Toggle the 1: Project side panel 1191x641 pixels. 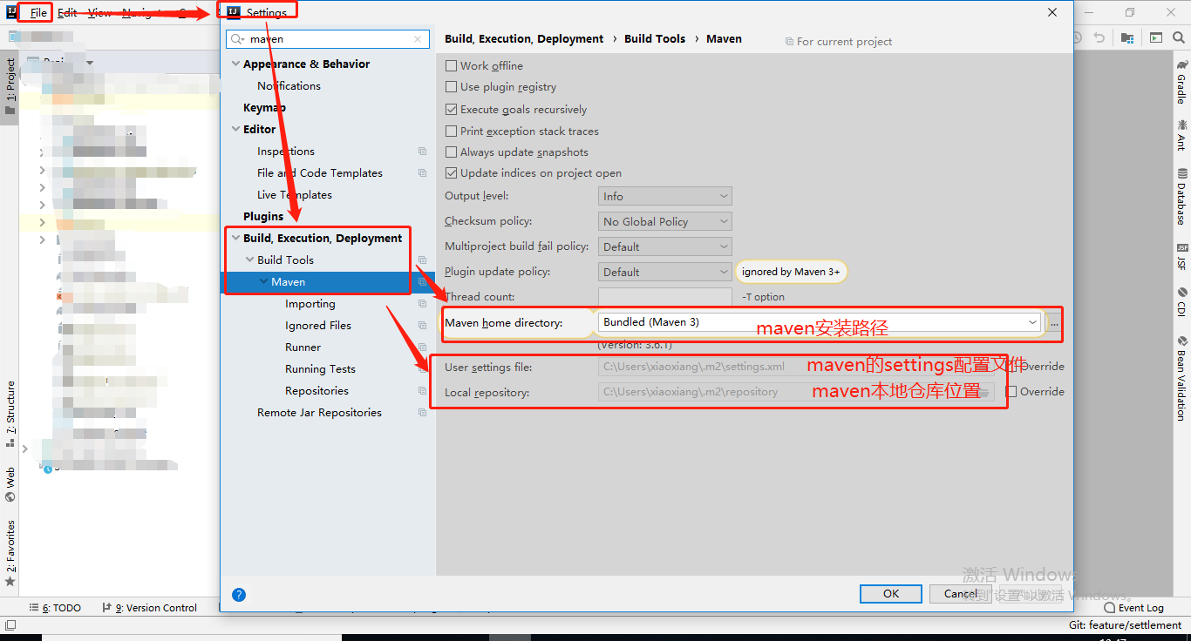click(x=10, y=87)
